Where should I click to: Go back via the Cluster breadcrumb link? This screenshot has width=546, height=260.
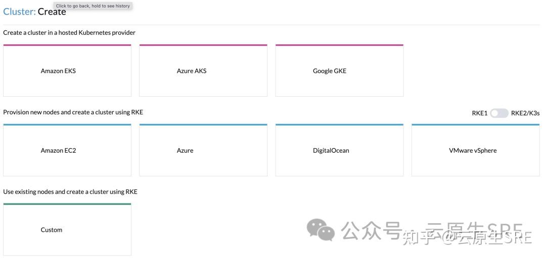click(20, 12)
